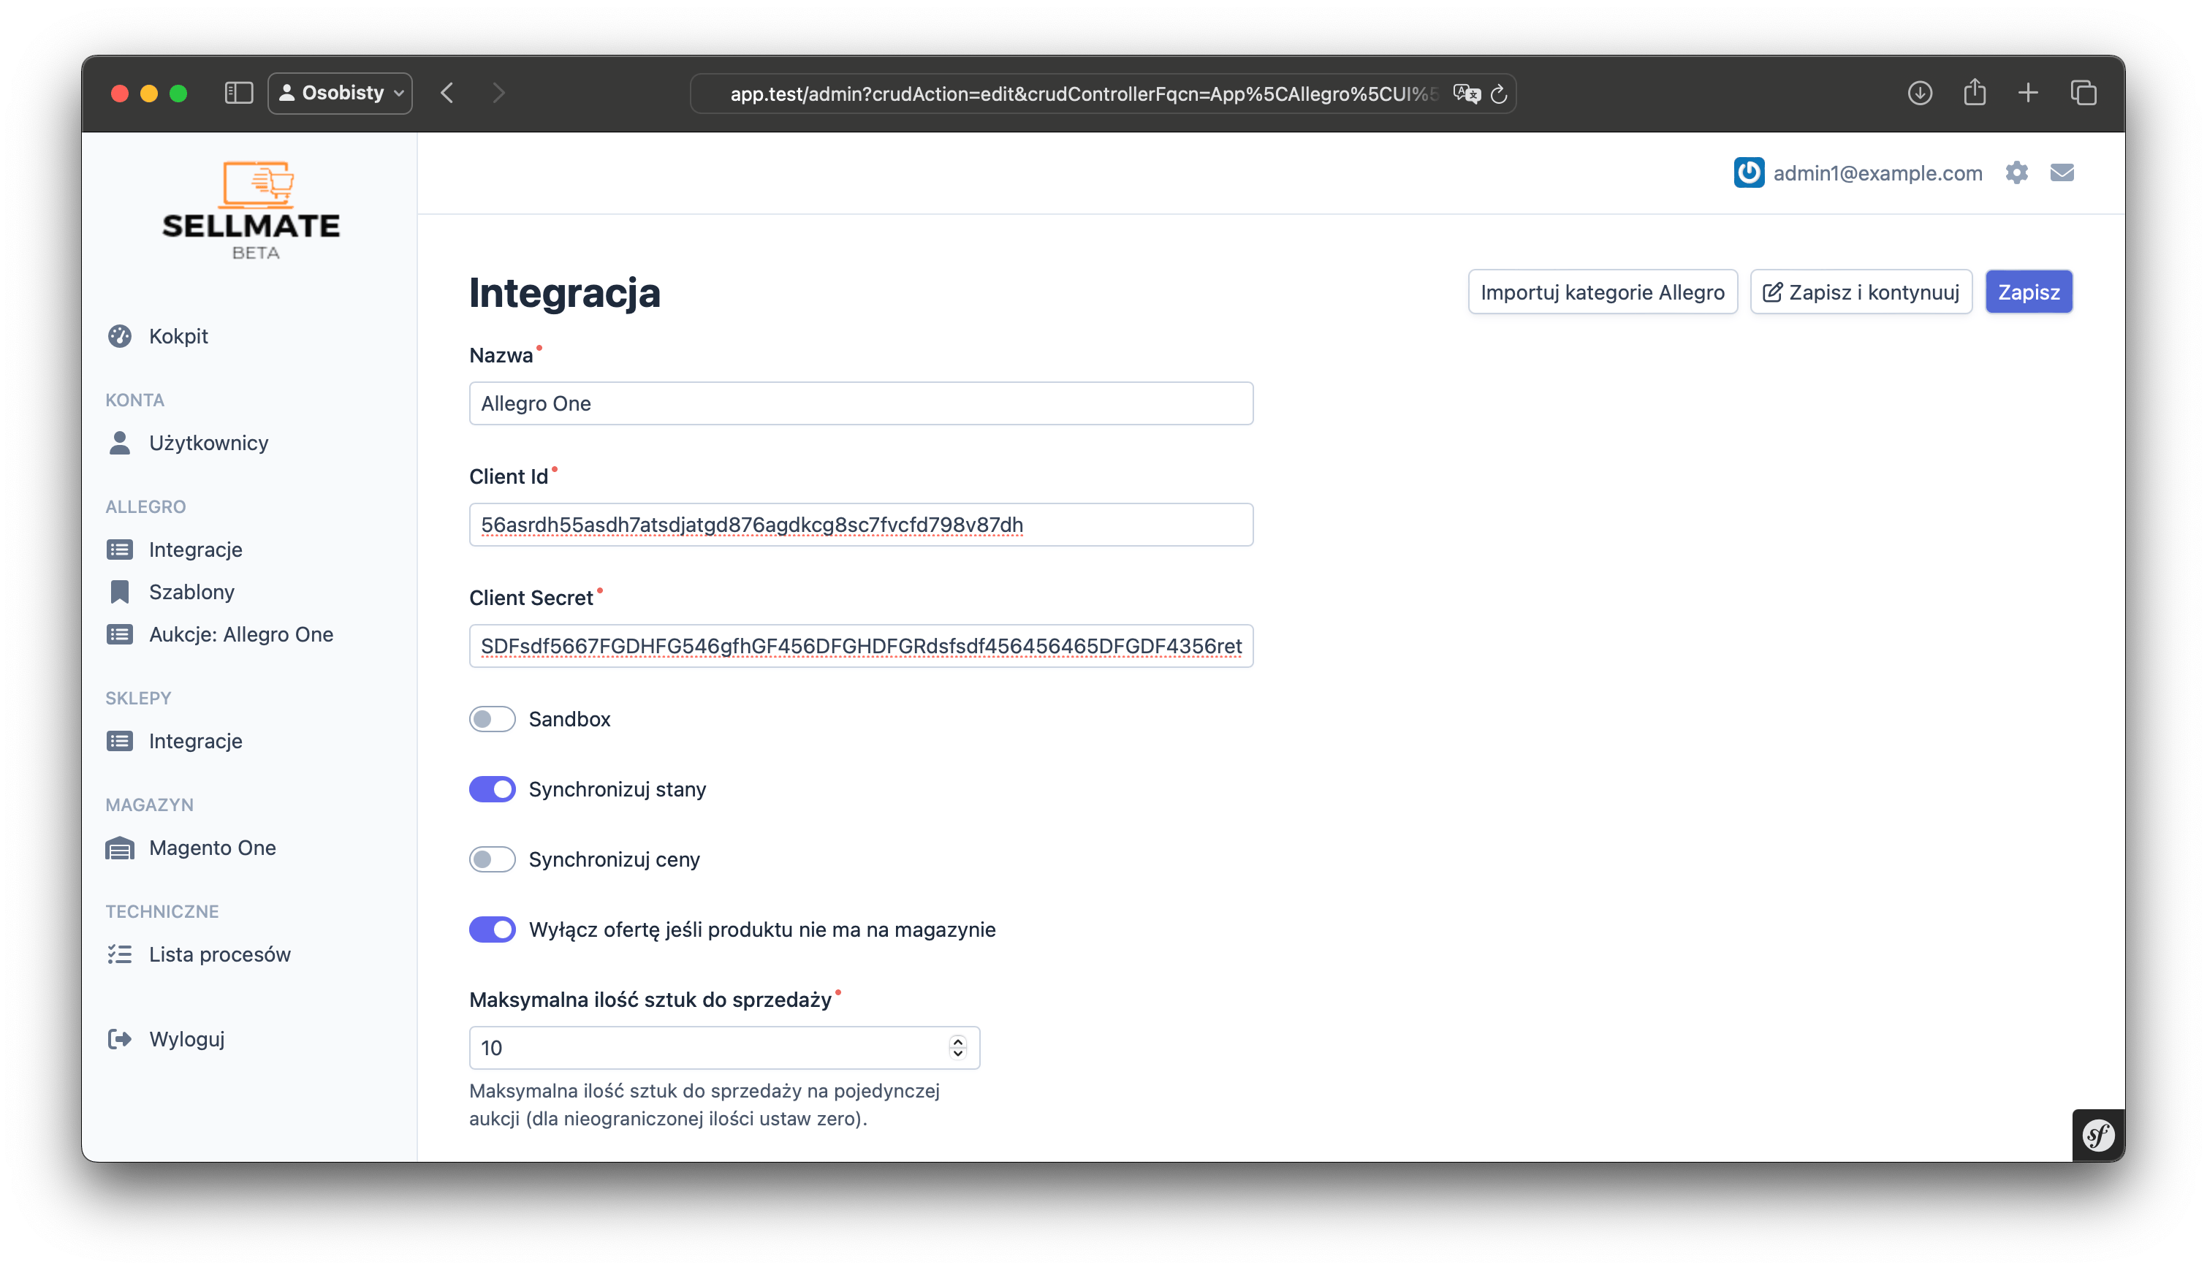Click the Importuj kategorie Allegro button
2207x1270 pixels.
pyautogui.click(x=1600, y=291)
